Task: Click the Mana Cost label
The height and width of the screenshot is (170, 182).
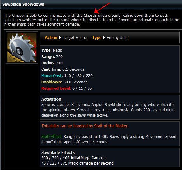Action: click(x=52, y=76)
